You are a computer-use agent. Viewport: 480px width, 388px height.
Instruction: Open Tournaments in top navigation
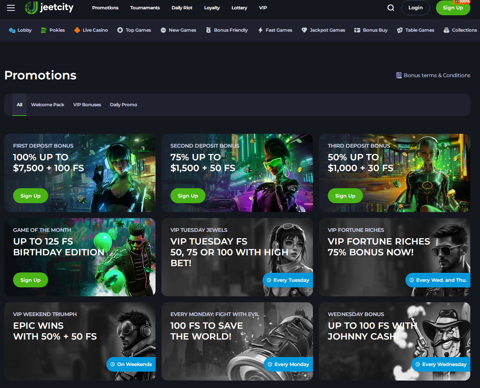pyautogui.click(x=145, y=8)
